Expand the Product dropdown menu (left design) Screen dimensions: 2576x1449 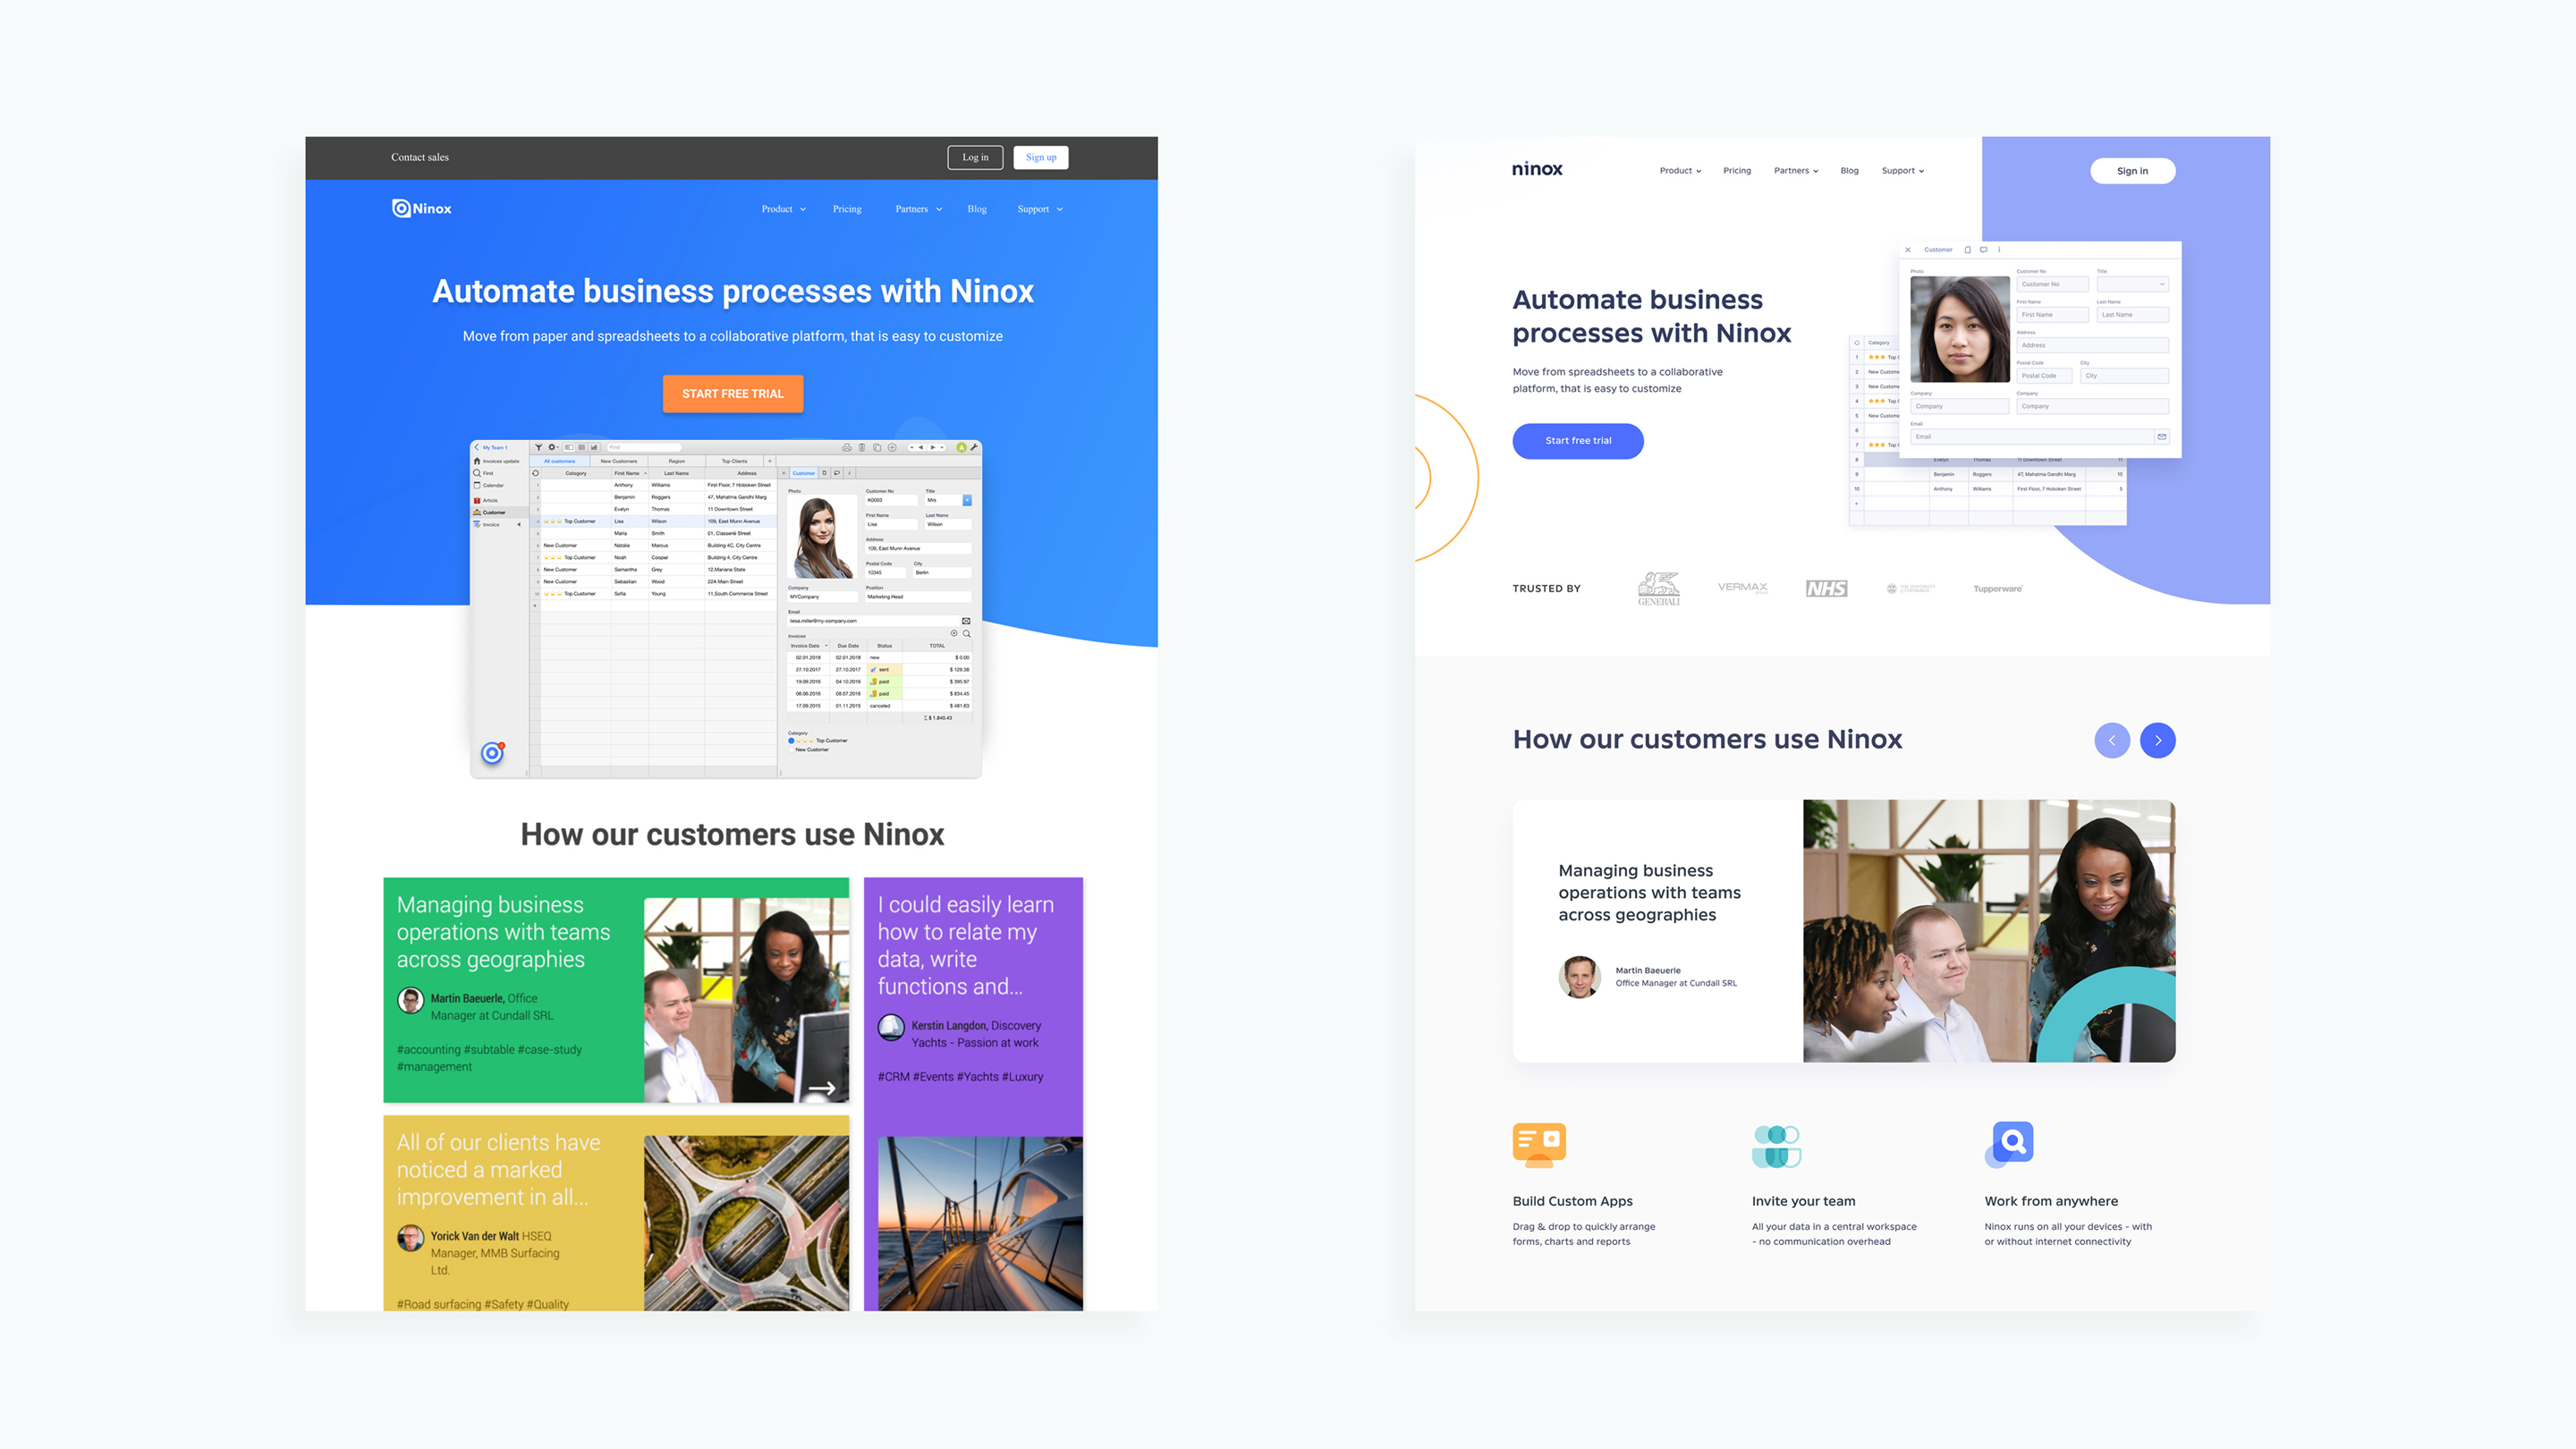tap(780, 208)
